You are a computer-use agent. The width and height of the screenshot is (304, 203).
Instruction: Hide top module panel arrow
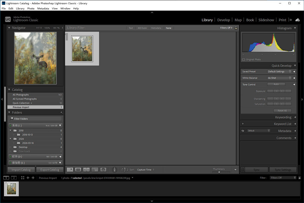point(152,12)
